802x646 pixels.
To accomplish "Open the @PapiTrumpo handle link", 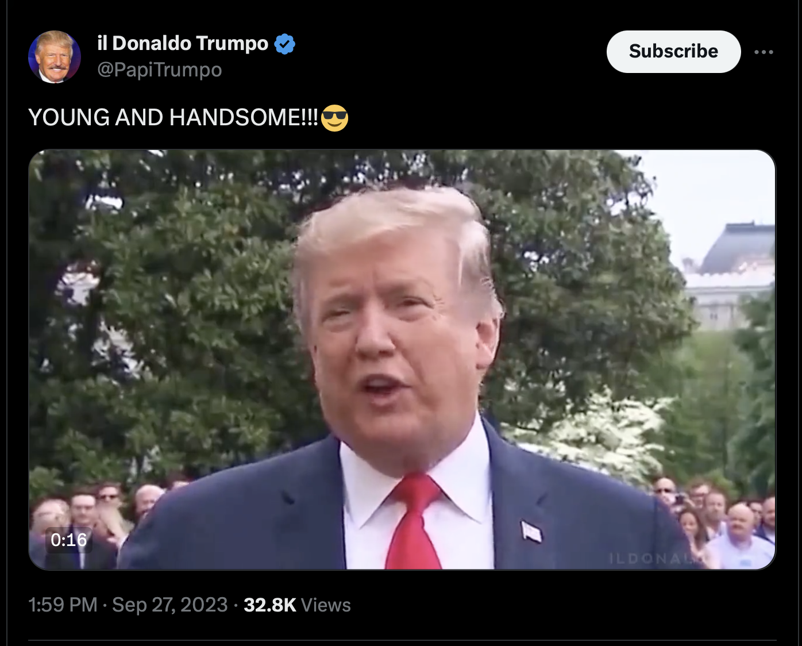I will (159, 70).
